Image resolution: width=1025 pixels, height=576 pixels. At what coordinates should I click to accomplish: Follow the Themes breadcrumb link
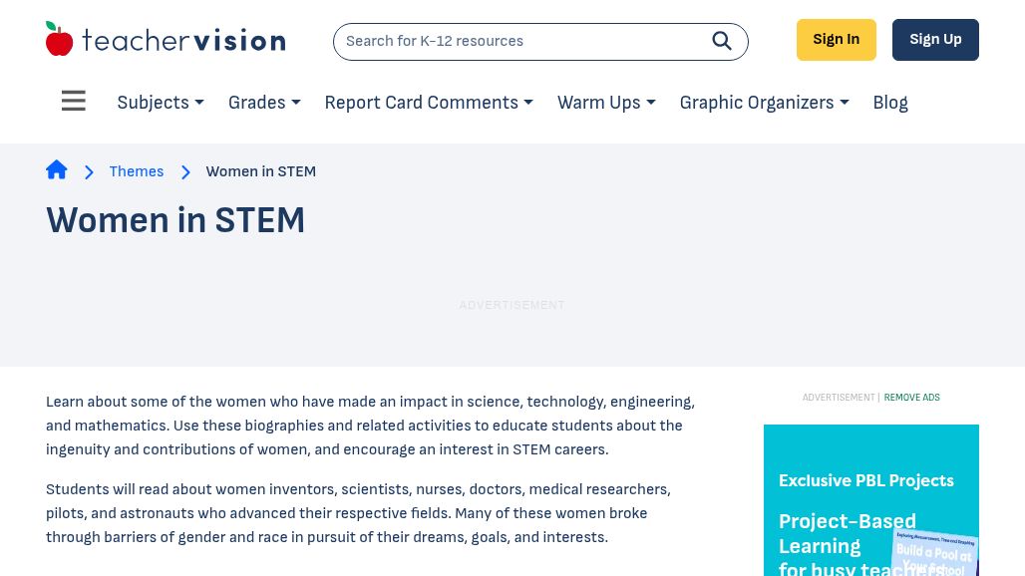pos(136,171)
